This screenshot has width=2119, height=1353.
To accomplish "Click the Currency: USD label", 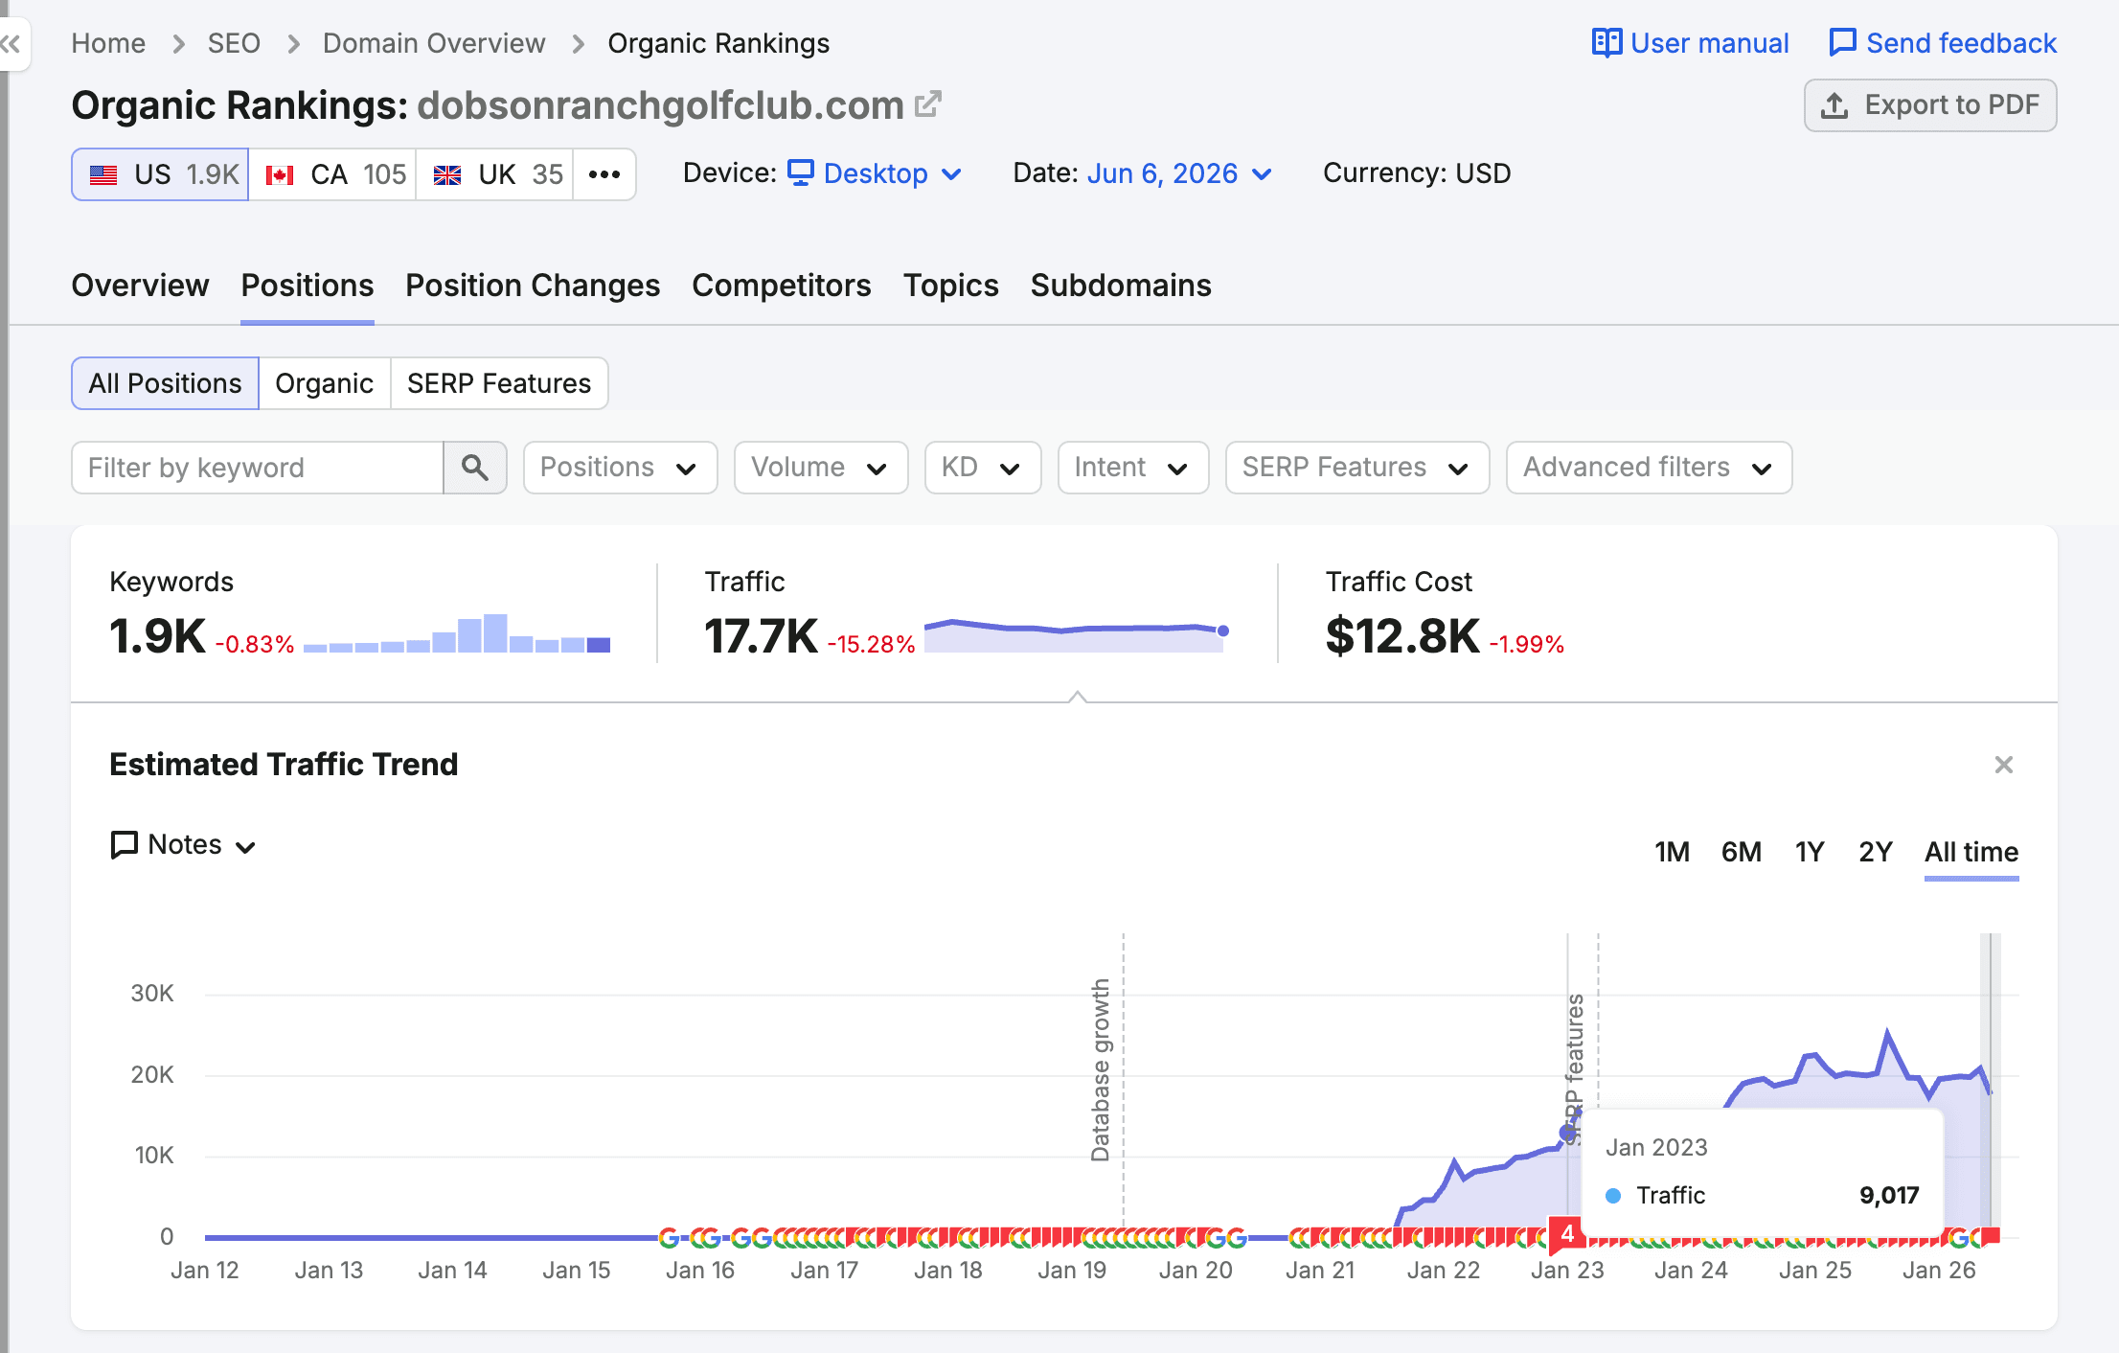I will (1417, 173).
